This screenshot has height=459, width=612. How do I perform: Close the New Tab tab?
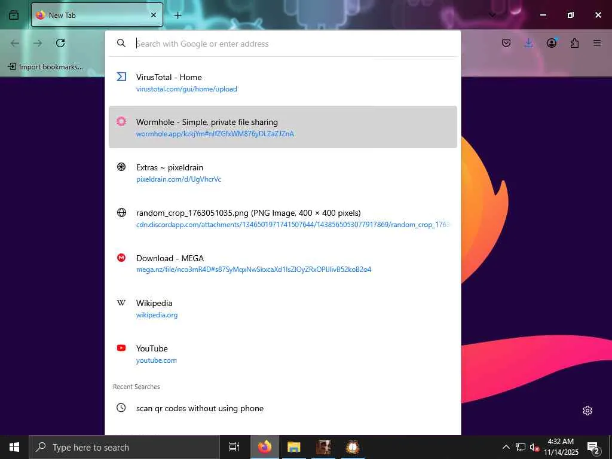[x=154, y=15]
